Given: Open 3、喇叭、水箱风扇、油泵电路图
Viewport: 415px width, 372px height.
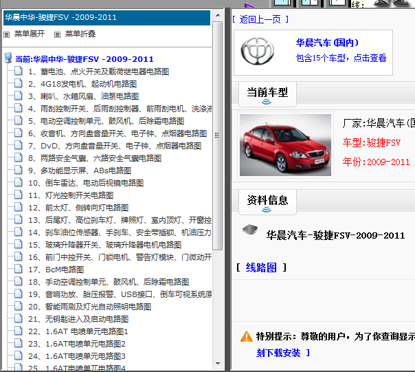Looking at the screenshot, I should (x=84, y=96).
